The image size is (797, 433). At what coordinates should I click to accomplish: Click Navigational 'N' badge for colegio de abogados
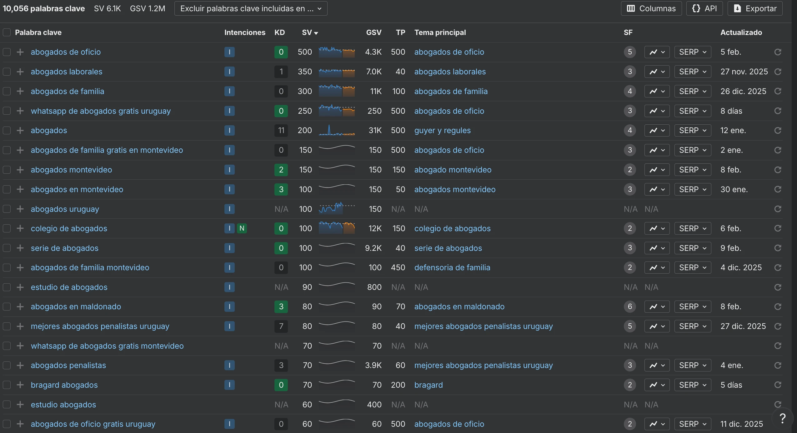(x=242, y=228)
